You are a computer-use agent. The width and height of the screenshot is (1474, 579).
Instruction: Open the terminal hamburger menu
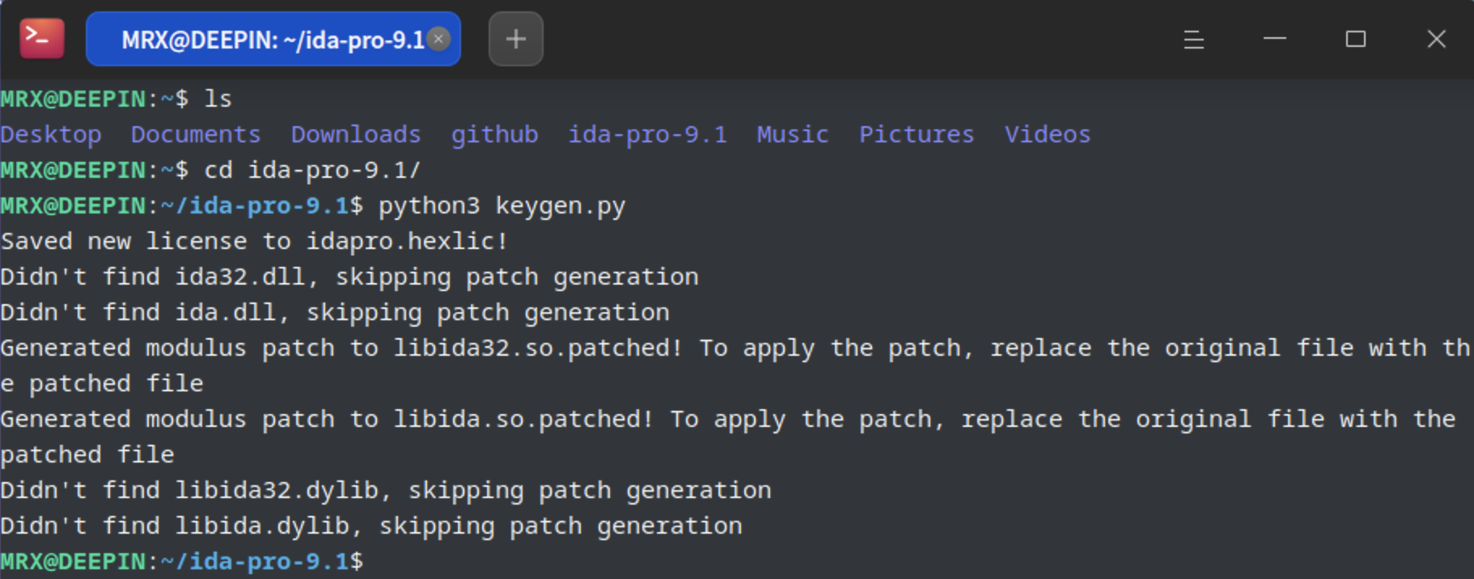pyautogui.click(x=1194, y=39)
